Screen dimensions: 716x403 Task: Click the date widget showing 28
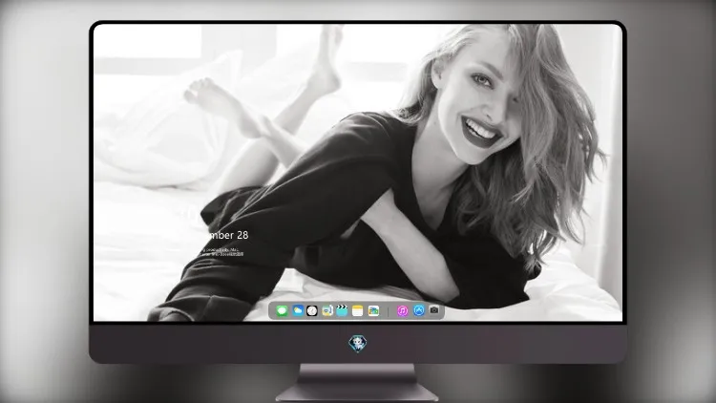(227, 235)
